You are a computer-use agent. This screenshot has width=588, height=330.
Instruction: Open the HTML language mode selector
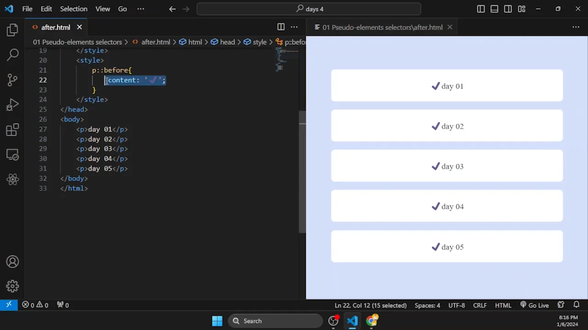click(503, 305)
